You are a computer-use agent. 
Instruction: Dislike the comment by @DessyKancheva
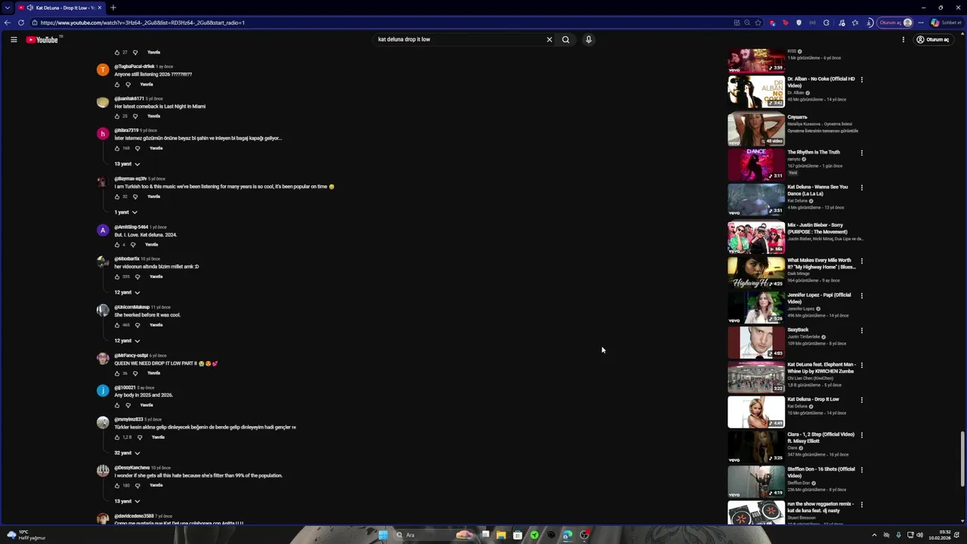[137, 486]
